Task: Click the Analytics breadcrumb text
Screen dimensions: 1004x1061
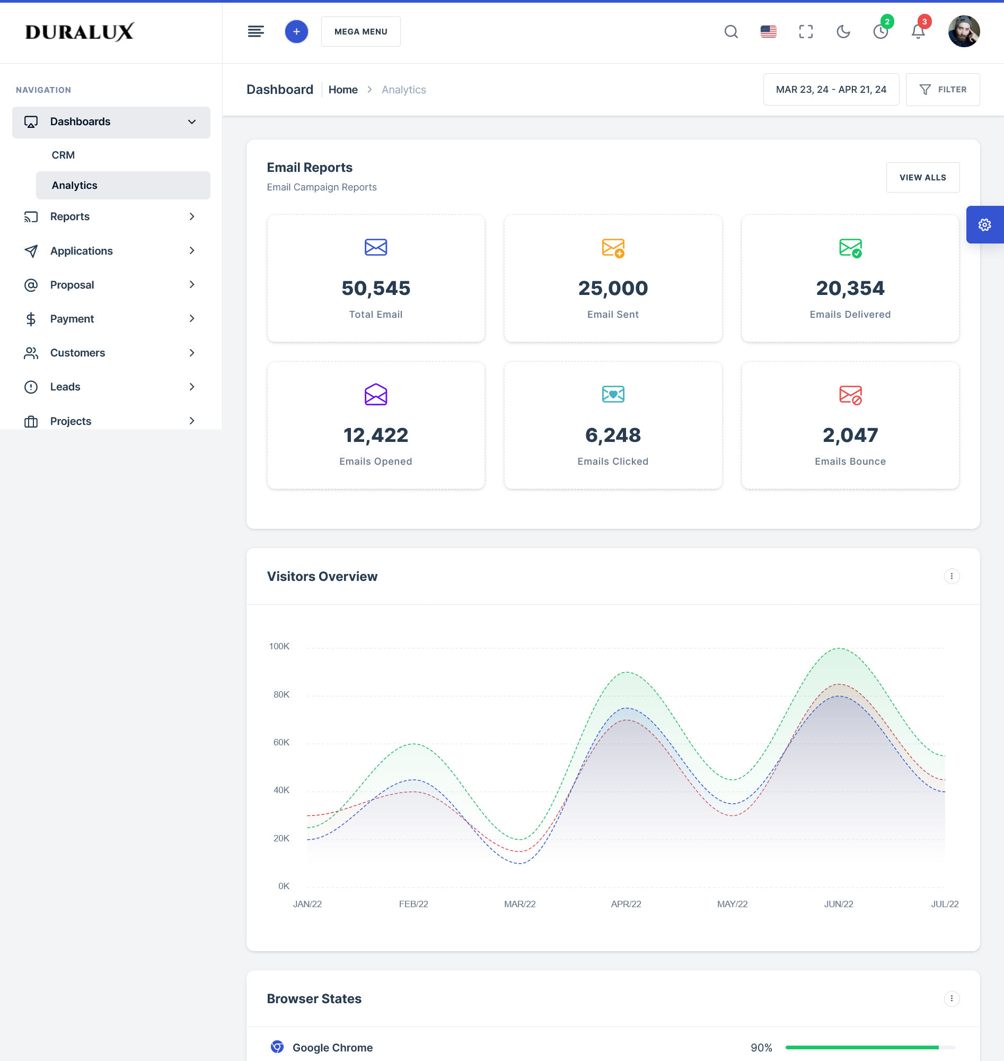Action: (x=403, y=90)
